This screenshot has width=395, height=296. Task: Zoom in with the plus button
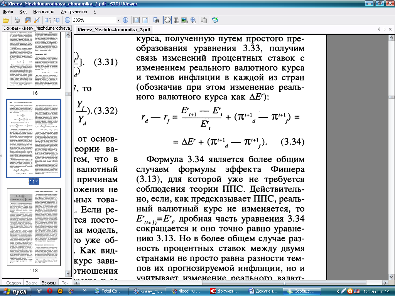click(125, 20)
